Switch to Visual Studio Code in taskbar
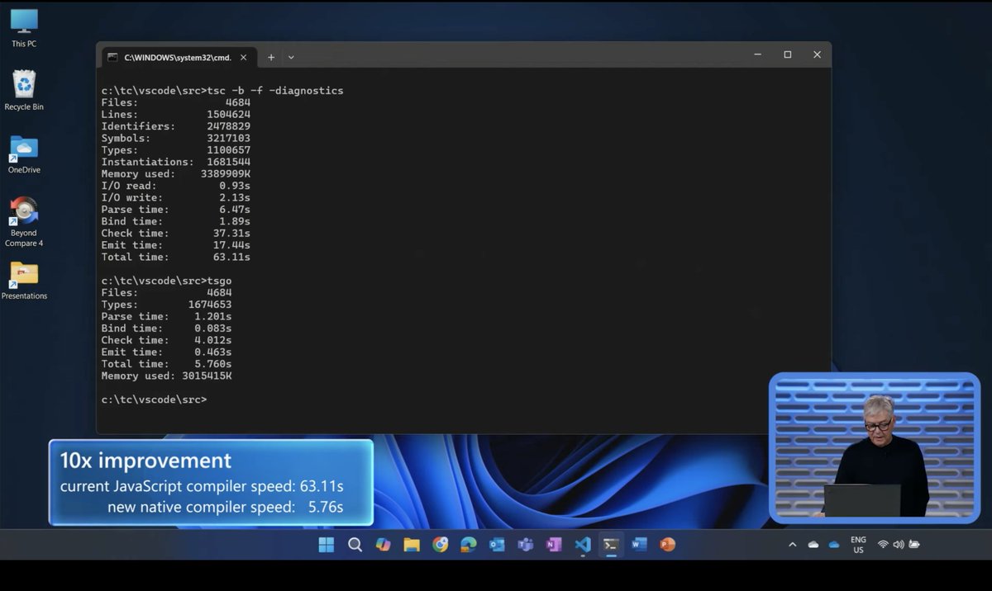This screenshot has height=591, width=992. (583, 545)
